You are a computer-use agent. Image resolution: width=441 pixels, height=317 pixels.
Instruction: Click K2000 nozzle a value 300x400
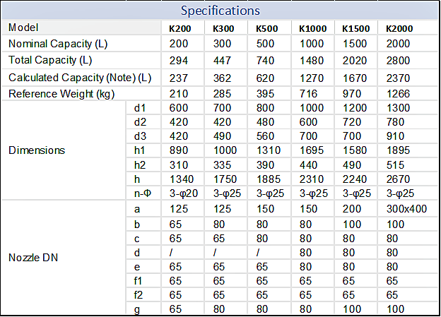pos(406,209)
